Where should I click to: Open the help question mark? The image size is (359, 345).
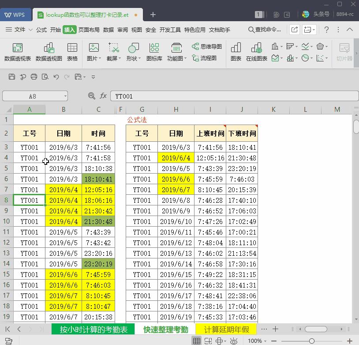326,30
